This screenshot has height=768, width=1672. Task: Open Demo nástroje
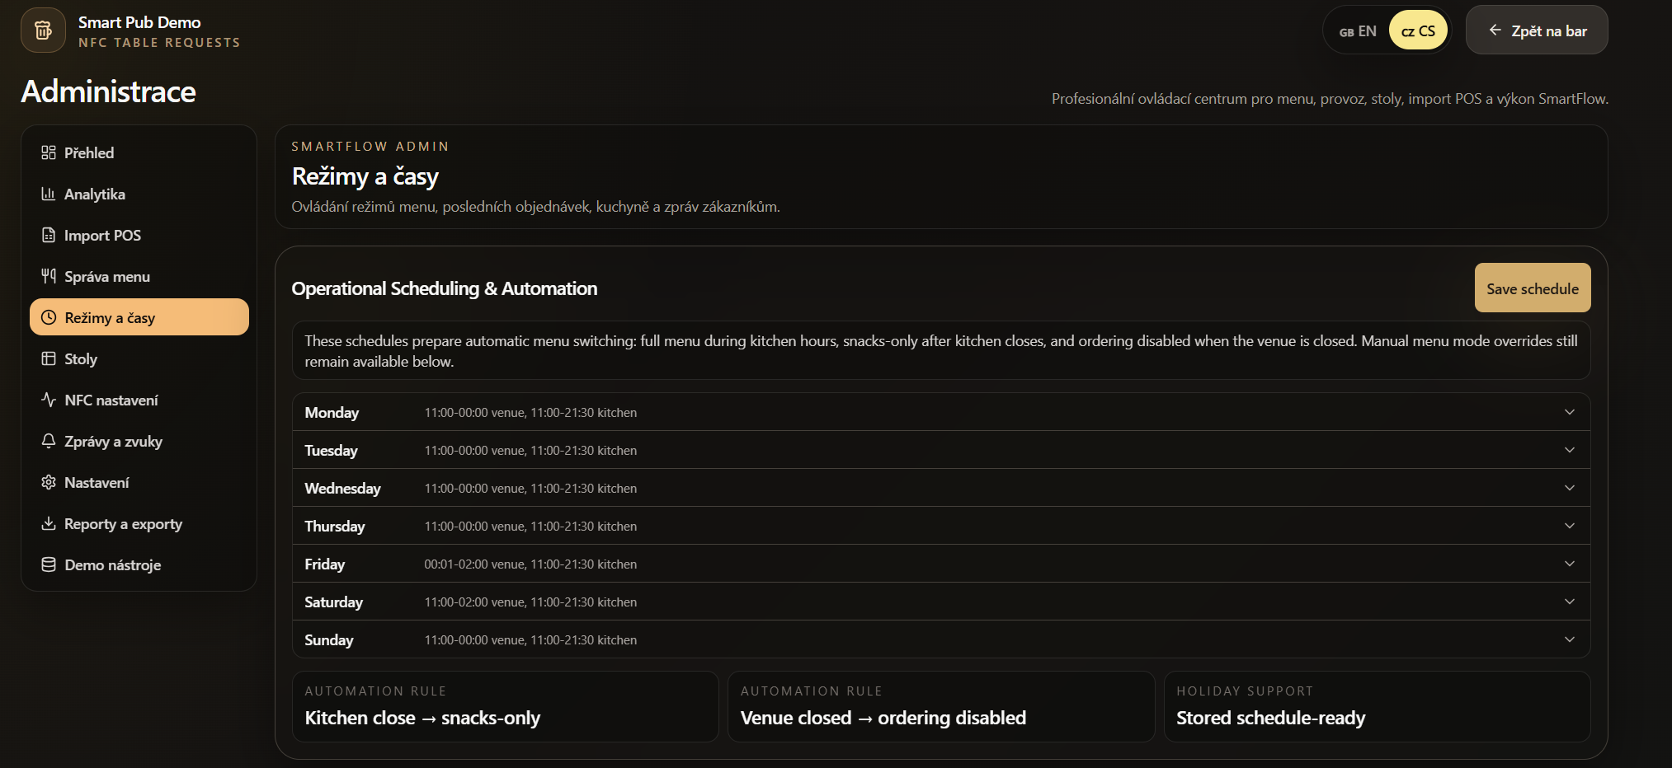click(x=139, y=564)
